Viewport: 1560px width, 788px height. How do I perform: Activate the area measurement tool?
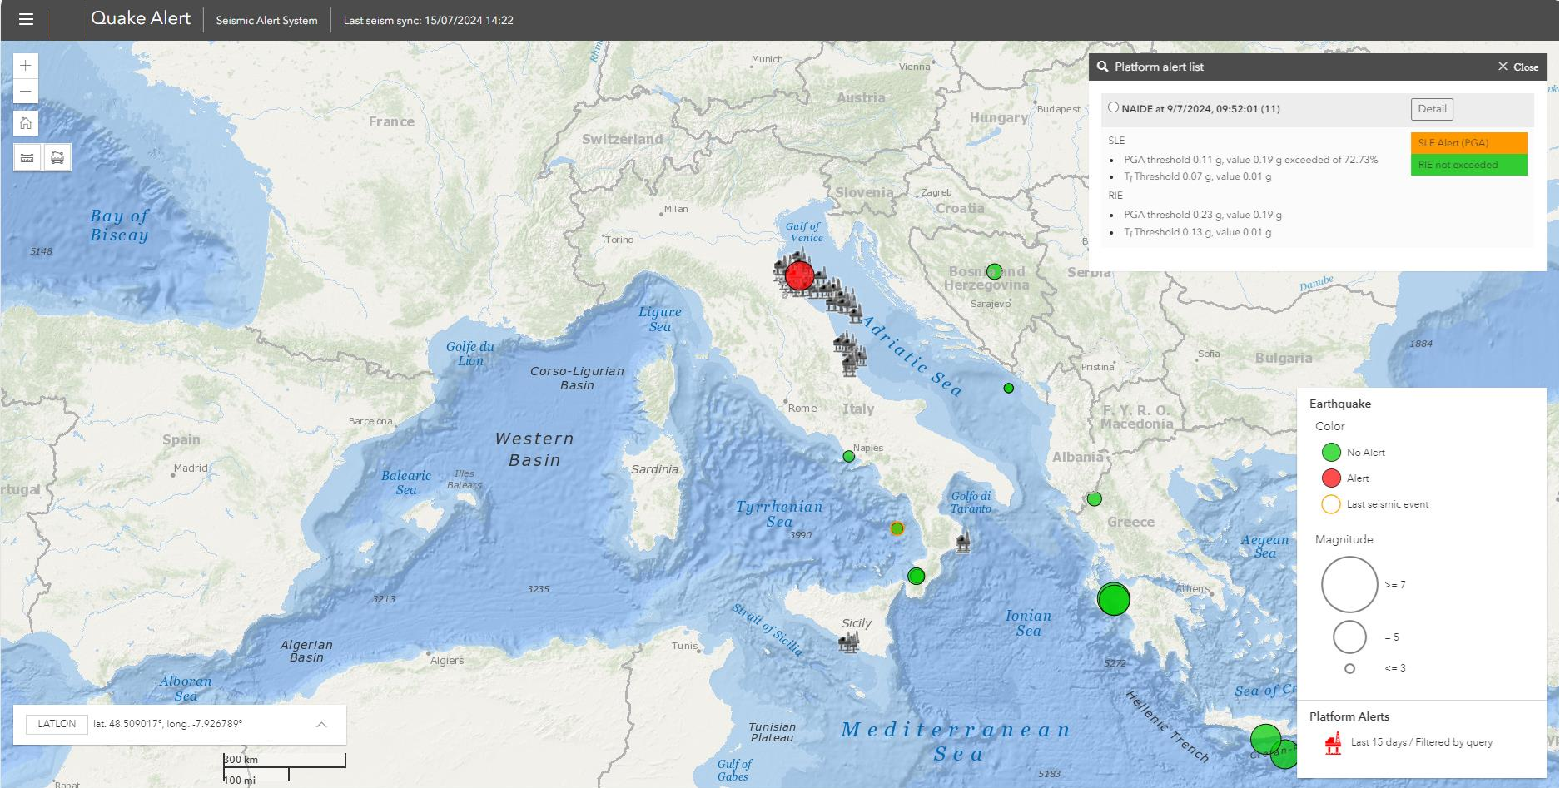coord(57,156)
